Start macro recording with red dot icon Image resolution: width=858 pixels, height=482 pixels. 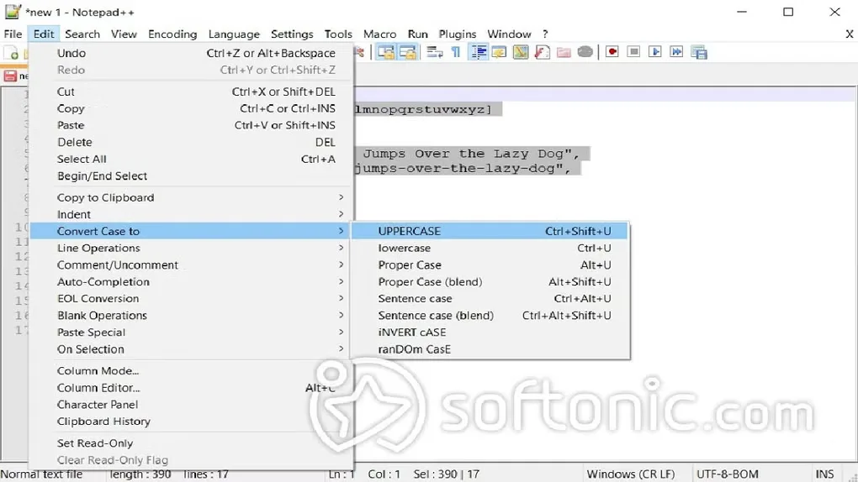pyautogui.click(x=612, y=52)
